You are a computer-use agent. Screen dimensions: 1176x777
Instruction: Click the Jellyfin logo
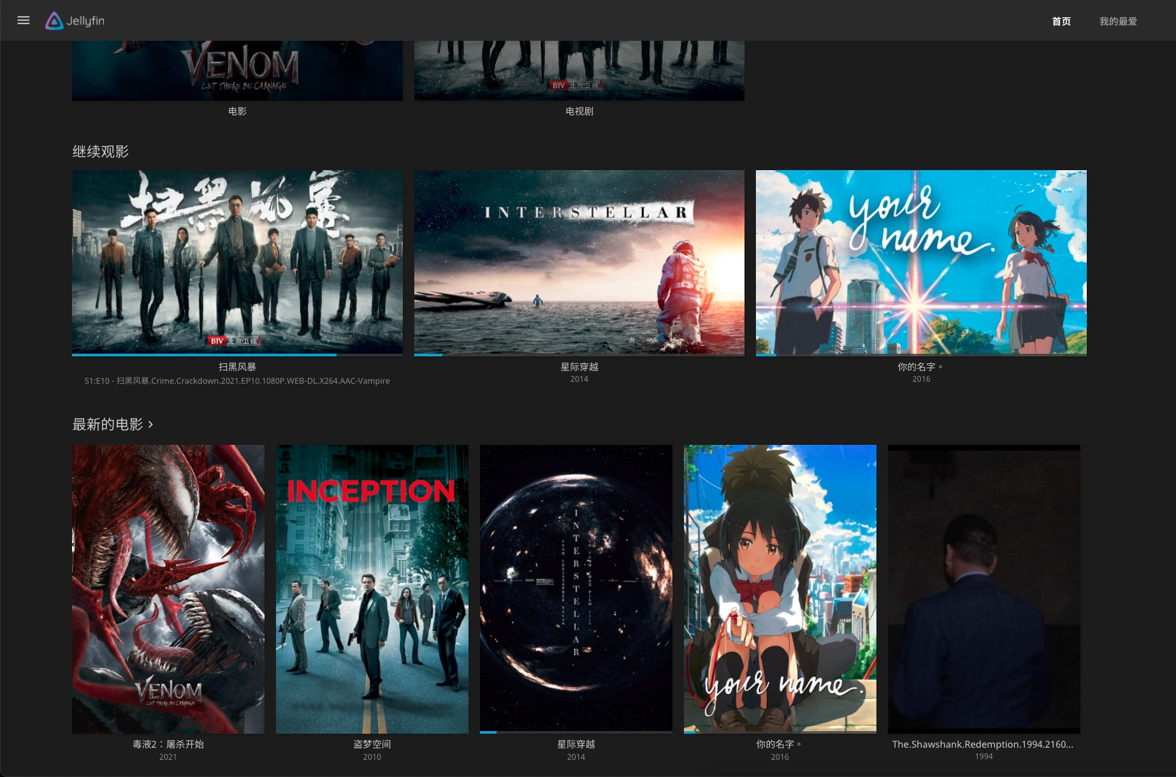coord(75,20)
